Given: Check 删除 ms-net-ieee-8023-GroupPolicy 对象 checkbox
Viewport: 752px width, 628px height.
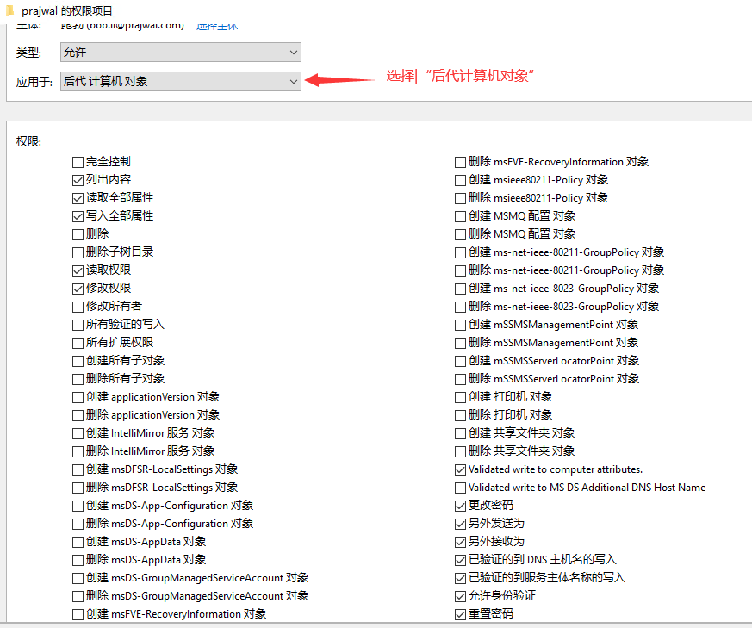Looking at the screenshot, I should pyautogui.click(x=460, y=307).
